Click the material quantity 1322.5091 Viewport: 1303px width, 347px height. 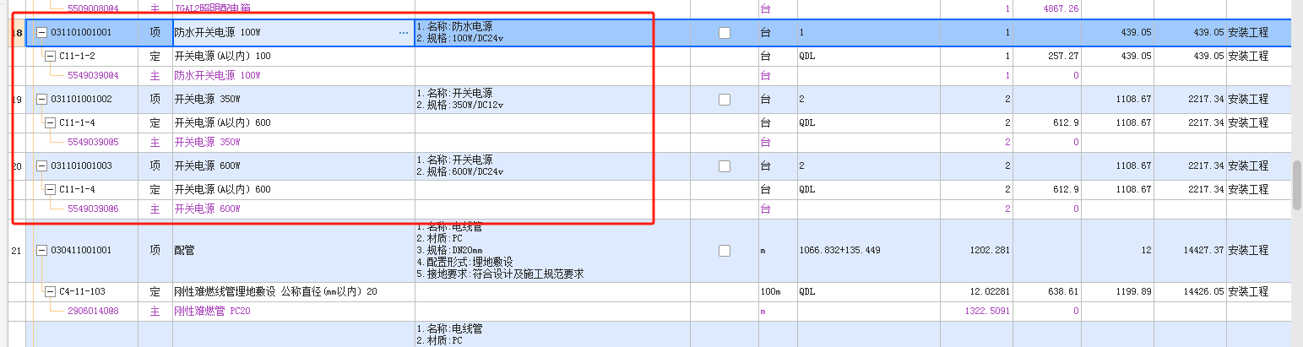[988, 312]
